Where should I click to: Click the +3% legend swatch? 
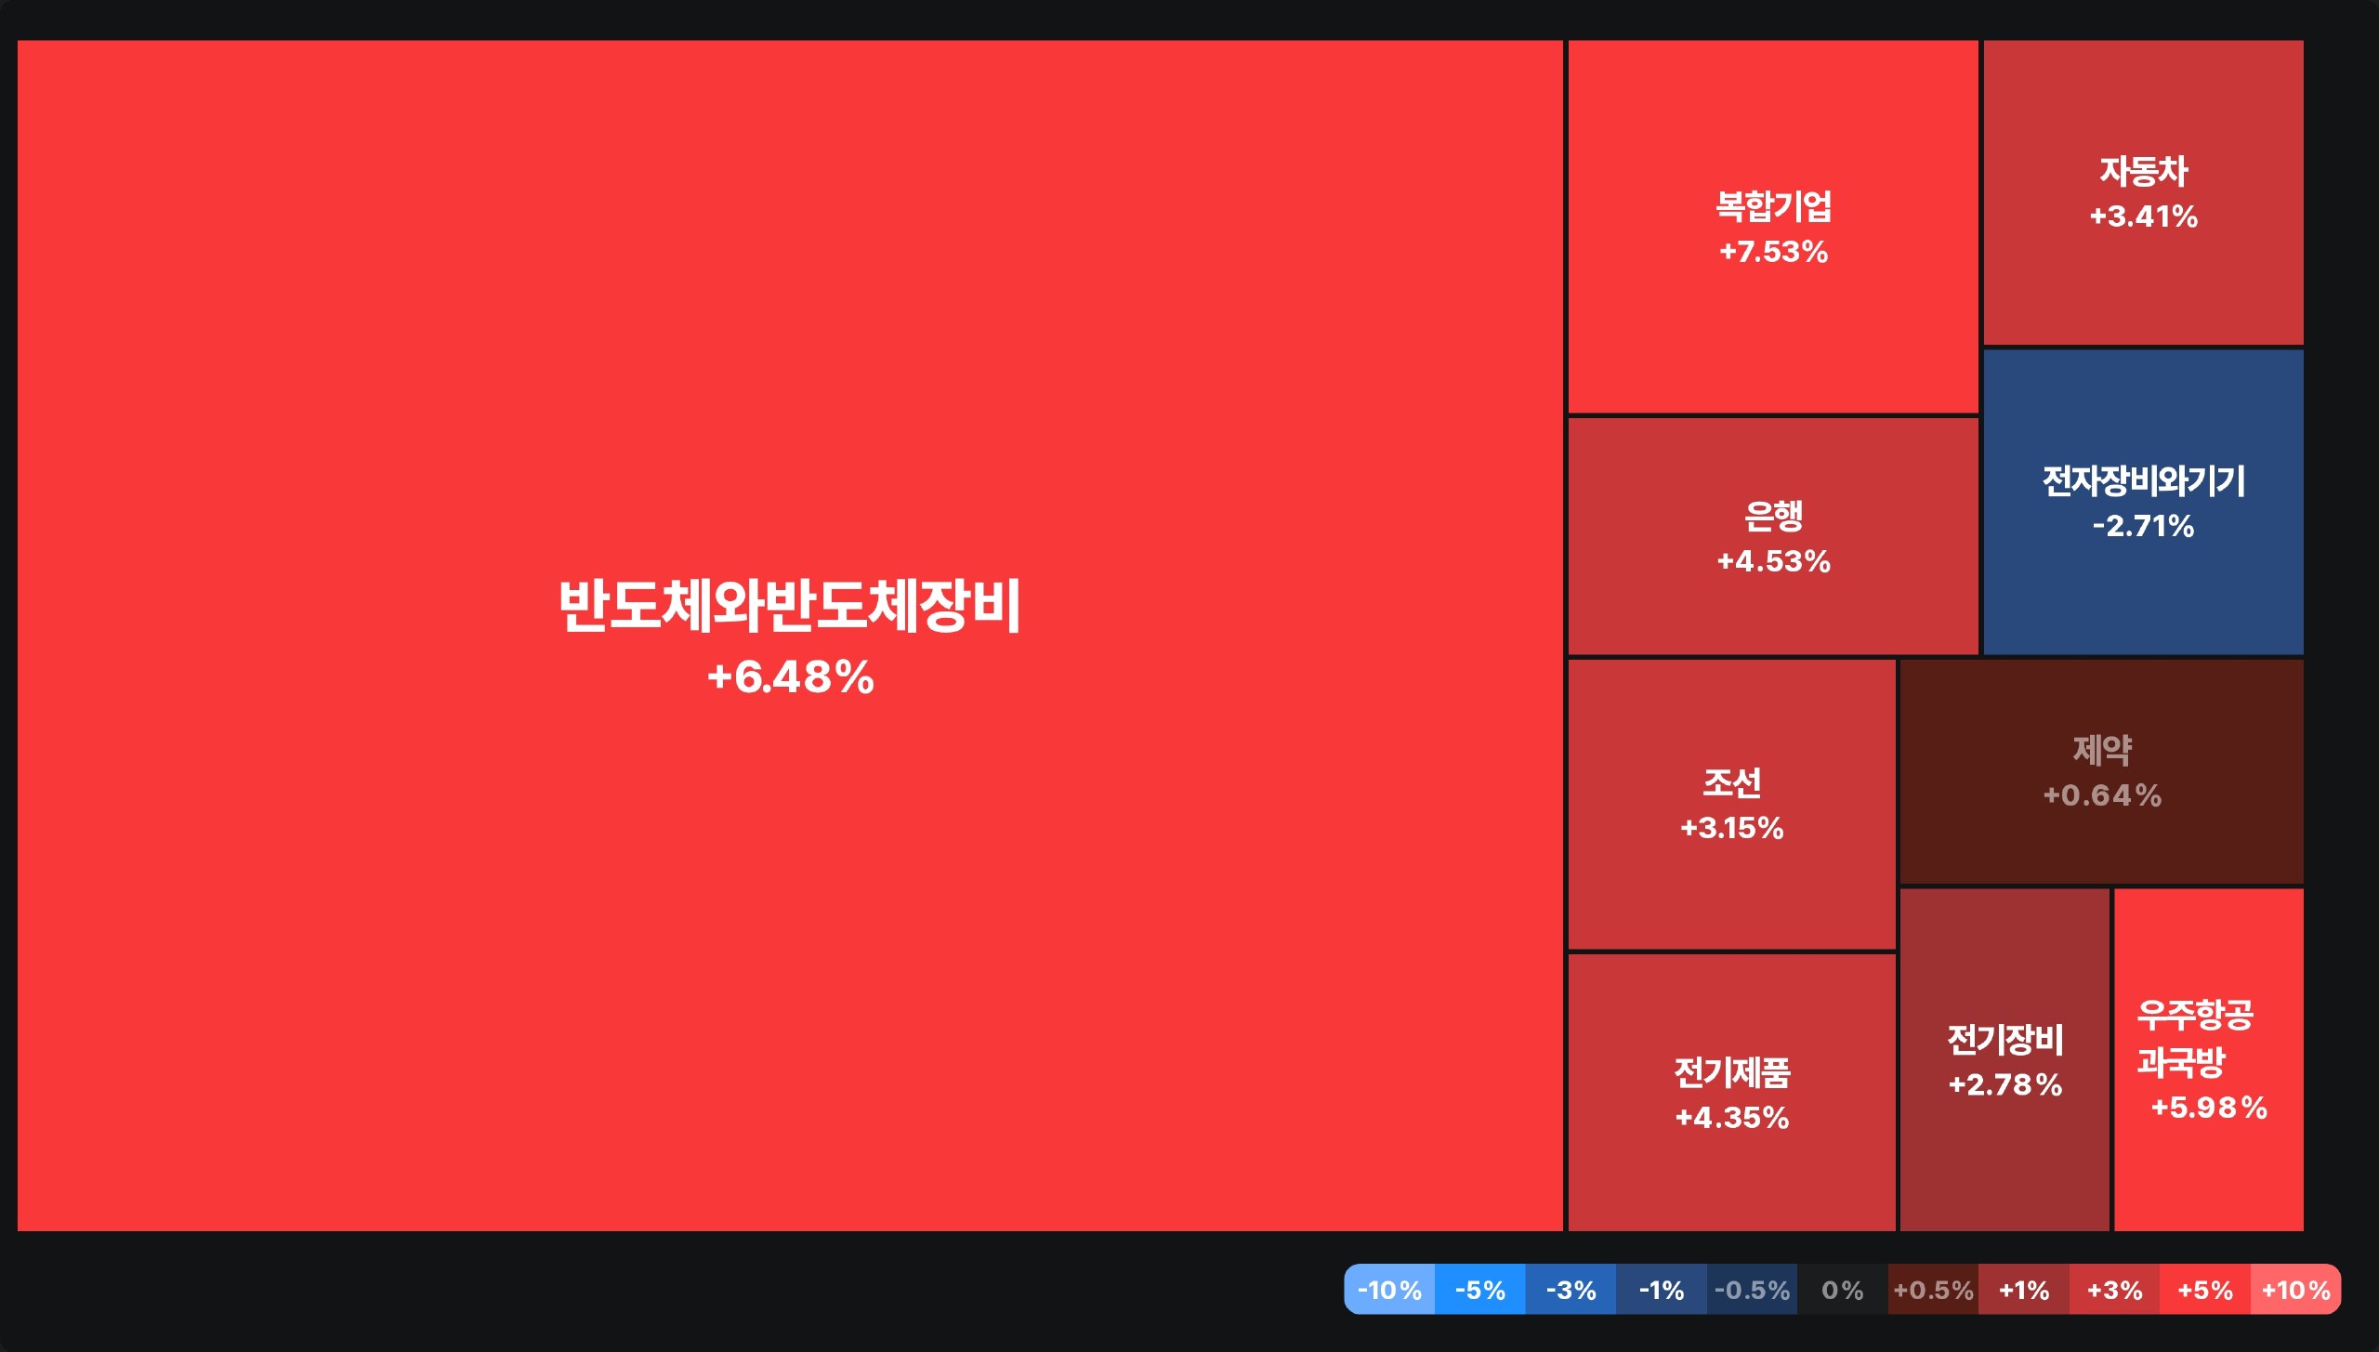(x=2114, y=1289)
